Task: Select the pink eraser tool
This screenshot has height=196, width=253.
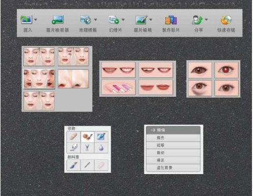Action: pos(101,165)
